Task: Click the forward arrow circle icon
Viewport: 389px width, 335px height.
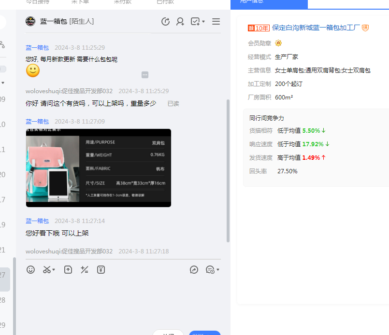Action: point(194,270)
